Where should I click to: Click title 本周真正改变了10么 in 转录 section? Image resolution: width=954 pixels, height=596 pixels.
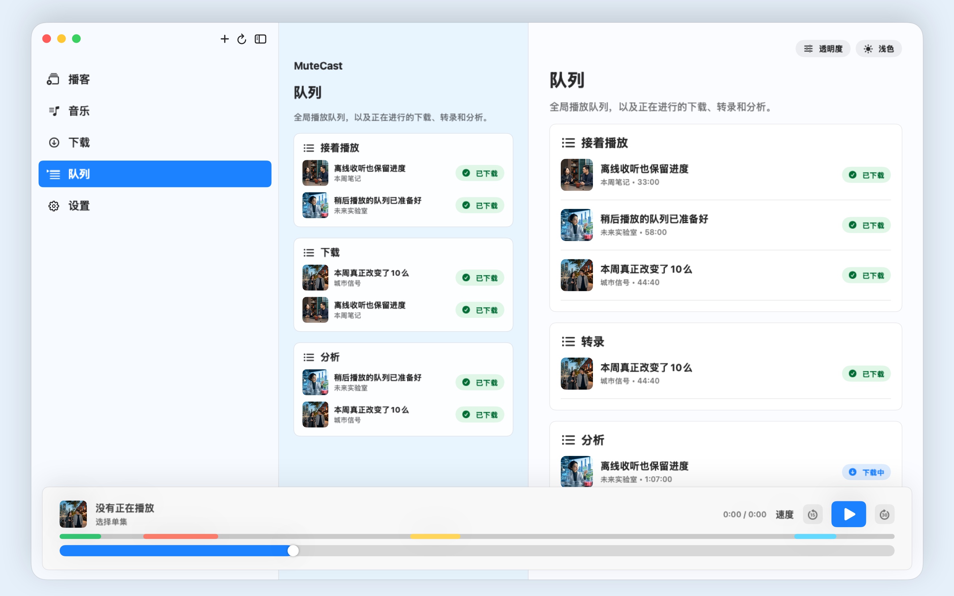pyautogui.click(x=646, y=368)
